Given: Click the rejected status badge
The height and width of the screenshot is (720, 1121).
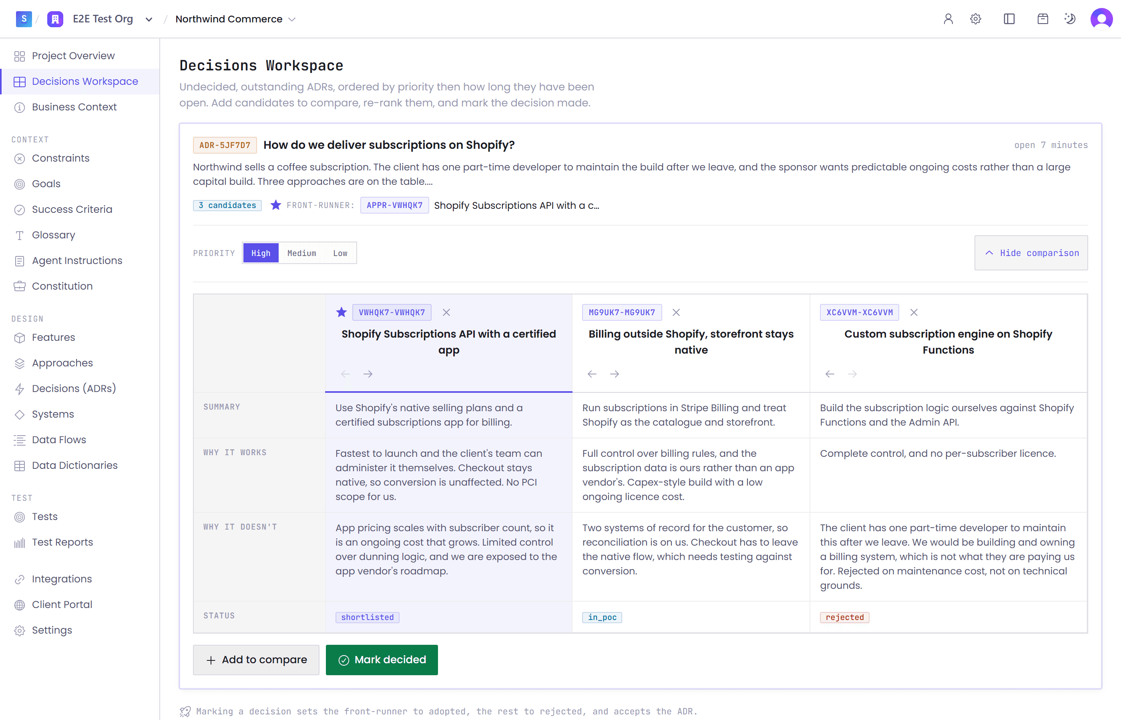Looking at the screenshot, I should (844, 617).
